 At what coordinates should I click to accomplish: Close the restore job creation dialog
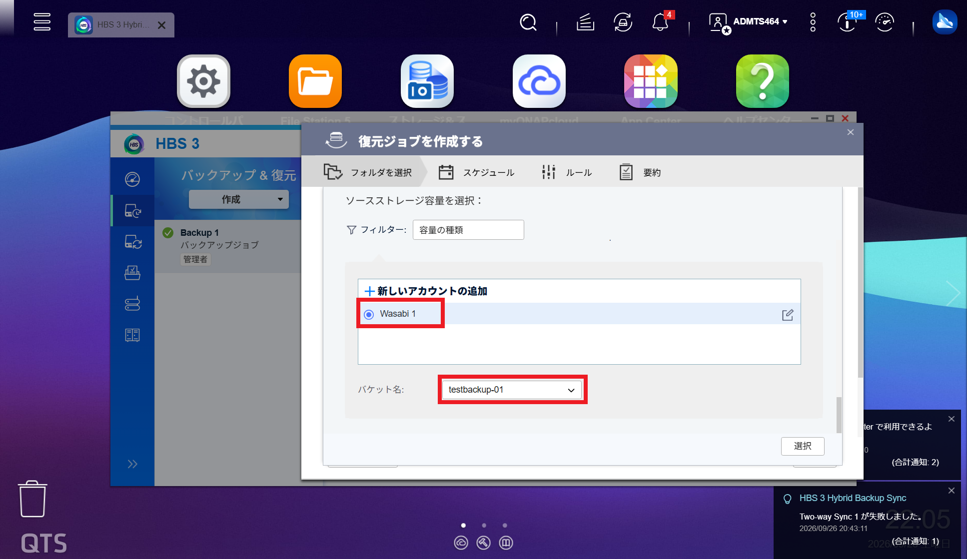(851, 132)
